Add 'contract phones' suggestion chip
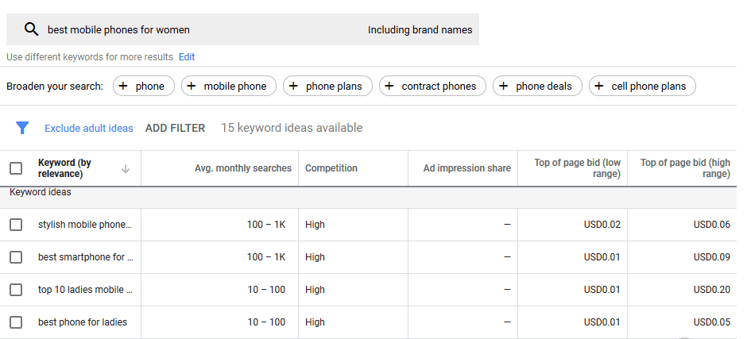 (432, 87)
